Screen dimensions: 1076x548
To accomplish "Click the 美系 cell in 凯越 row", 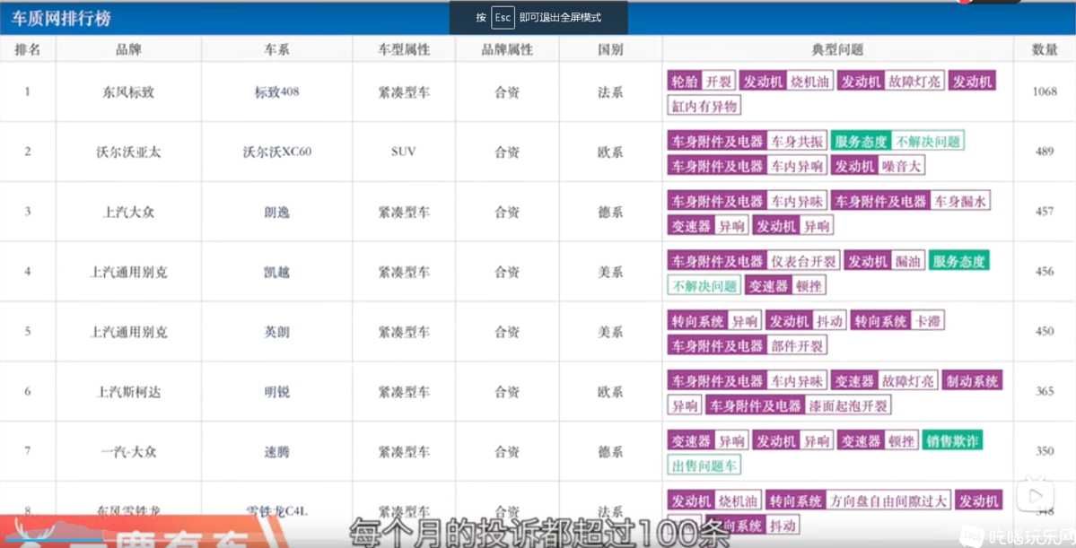I will 610,272.
